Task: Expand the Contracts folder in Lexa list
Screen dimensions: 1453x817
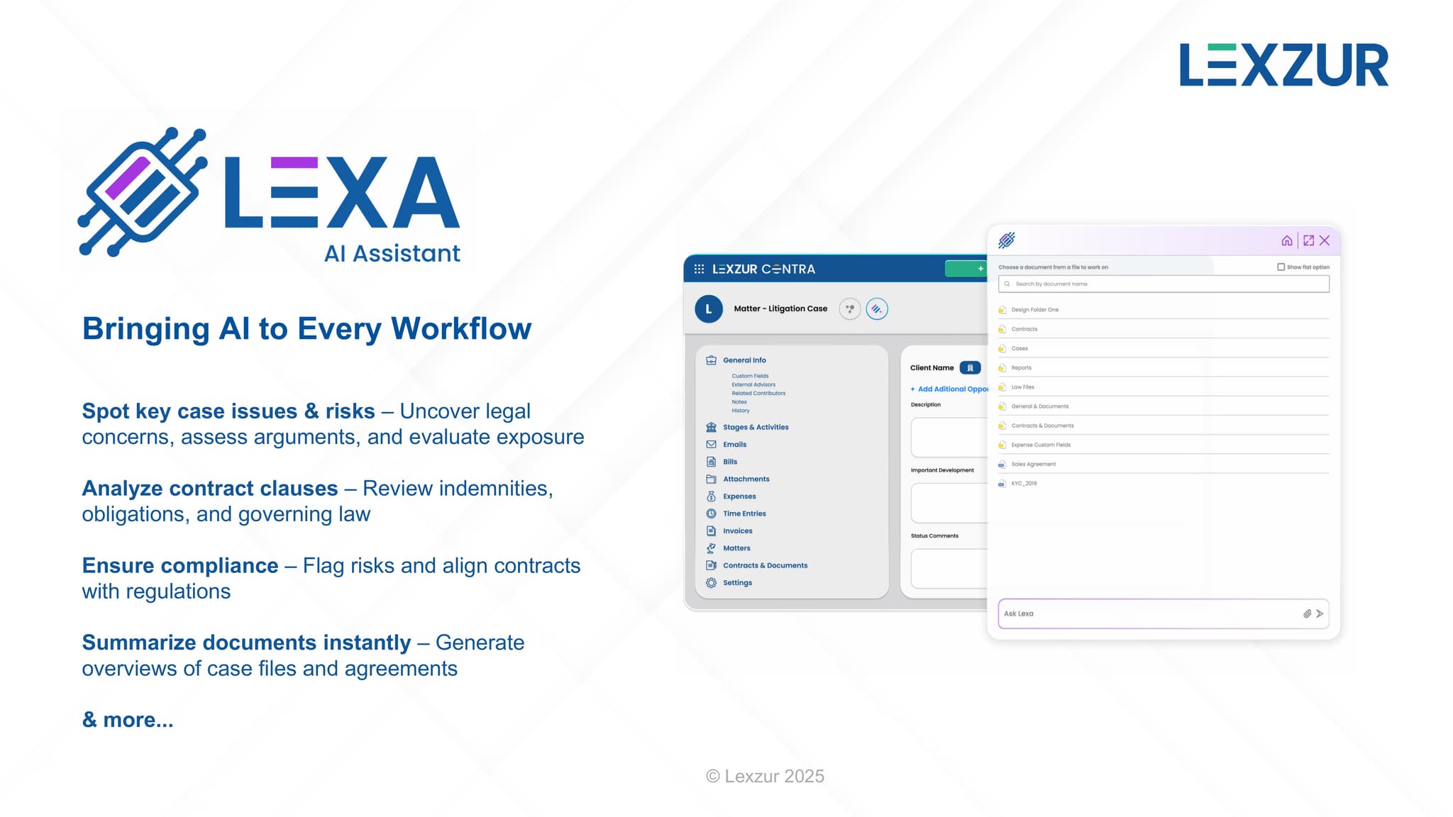Action: click(1024, 329)
